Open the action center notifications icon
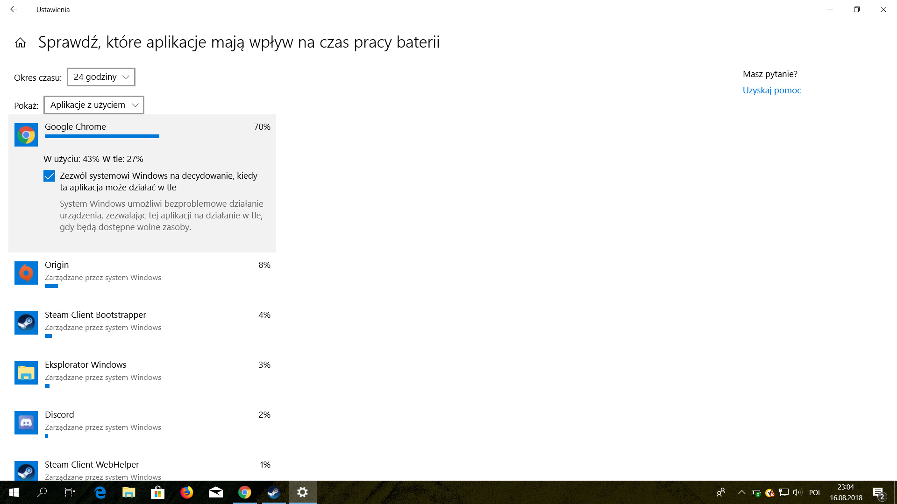The width and height of the screenshot is (897, 504). tap(878, 492)
